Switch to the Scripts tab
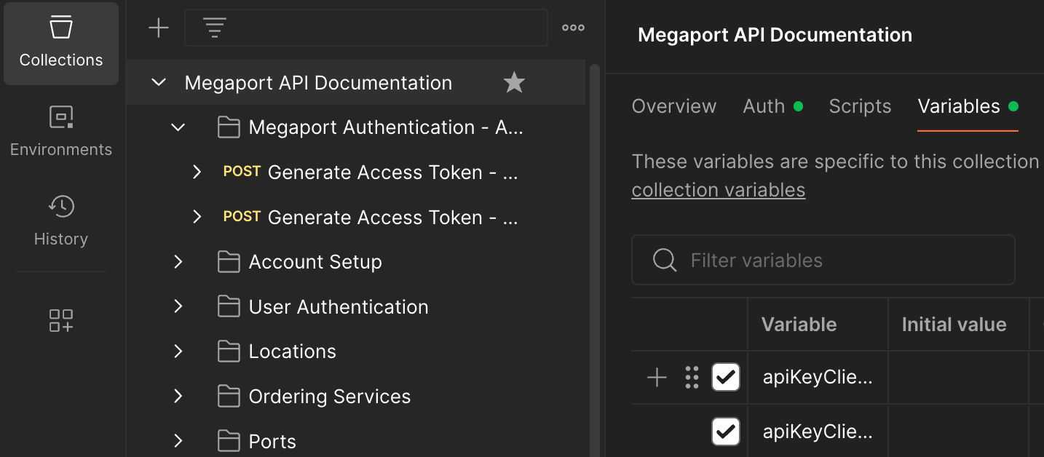Viewport: 1044px width, 457px height. pyautogui.click(x=860, y=106)
